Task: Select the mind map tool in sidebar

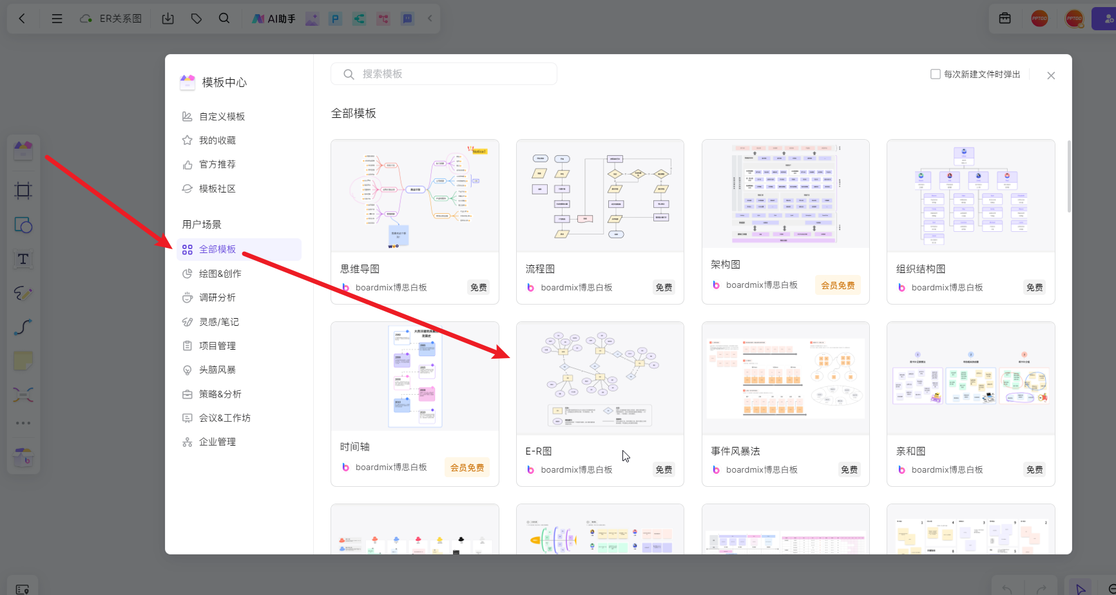Action: 23,394
